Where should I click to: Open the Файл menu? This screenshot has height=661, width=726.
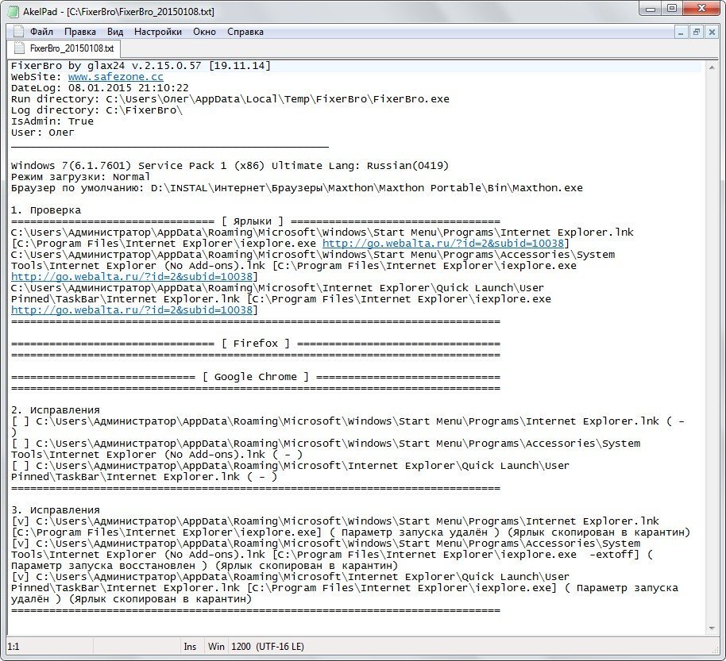pos(41,32)
